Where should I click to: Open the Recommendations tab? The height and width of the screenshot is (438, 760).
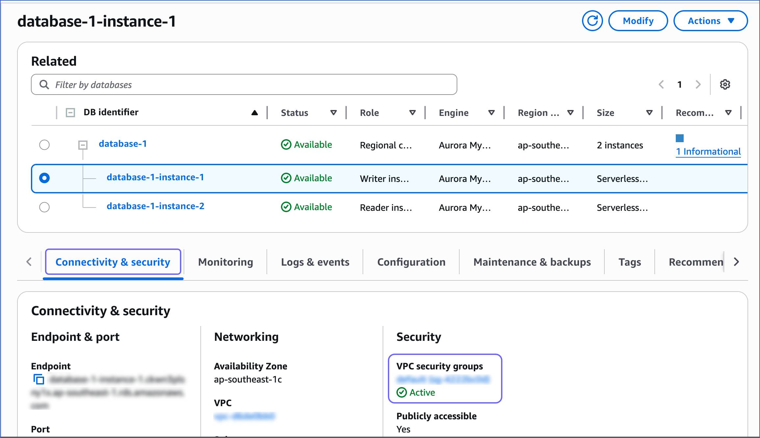point(696,262)
